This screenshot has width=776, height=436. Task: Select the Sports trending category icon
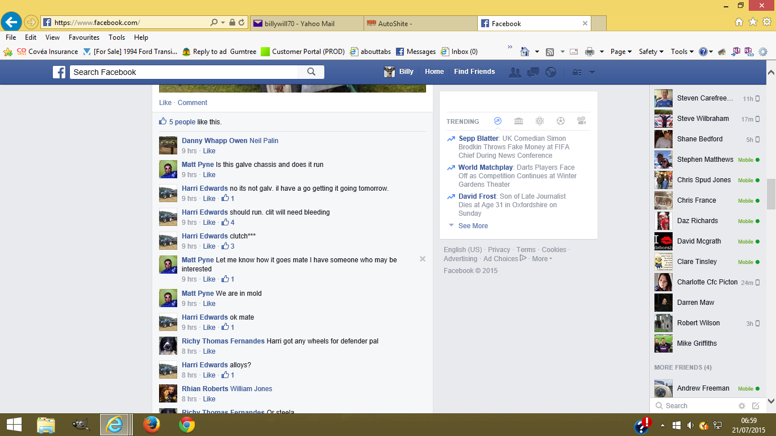pyautogui.click(x=560, y=121)
